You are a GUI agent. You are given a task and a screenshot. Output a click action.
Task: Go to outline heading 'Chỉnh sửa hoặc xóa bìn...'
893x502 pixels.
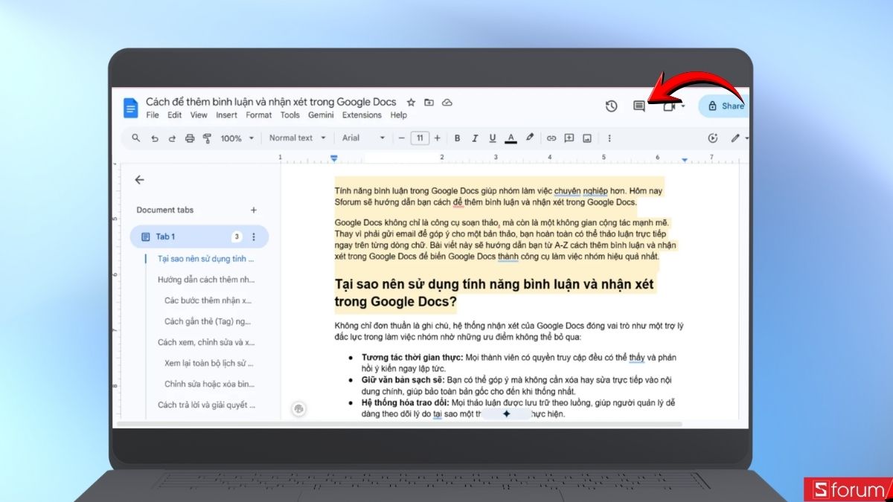point(209,384)
